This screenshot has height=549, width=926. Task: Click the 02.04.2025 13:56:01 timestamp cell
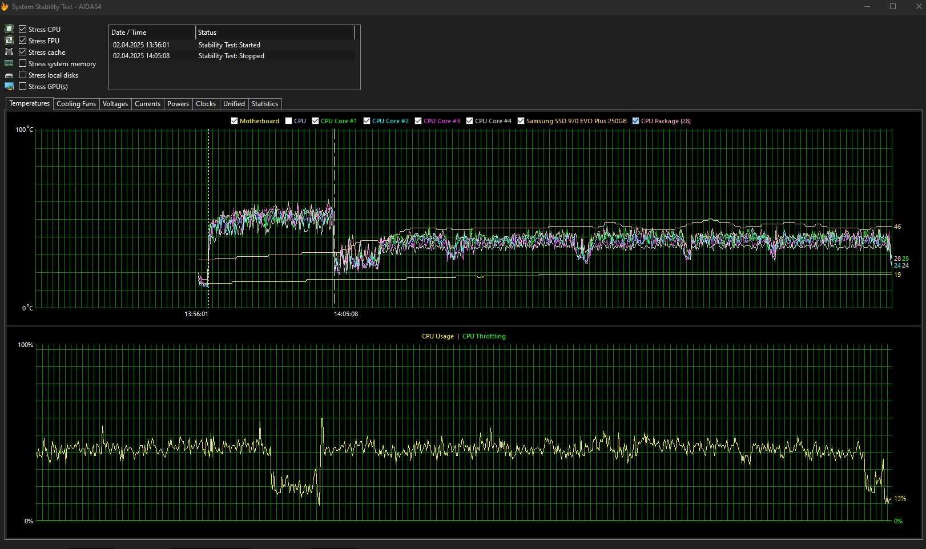click(x=141, y=45)
